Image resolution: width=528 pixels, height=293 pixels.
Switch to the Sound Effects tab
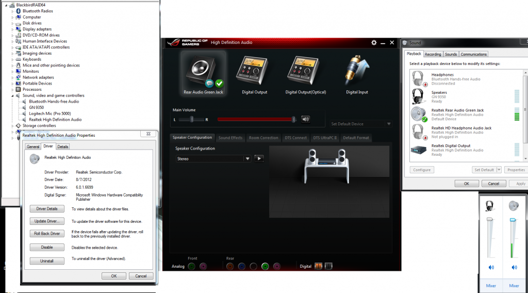click(230, 138)
